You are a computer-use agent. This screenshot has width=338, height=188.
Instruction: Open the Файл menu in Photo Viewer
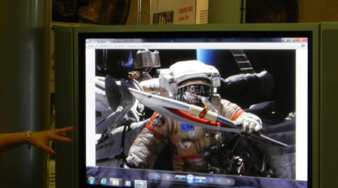click(92, 46)
